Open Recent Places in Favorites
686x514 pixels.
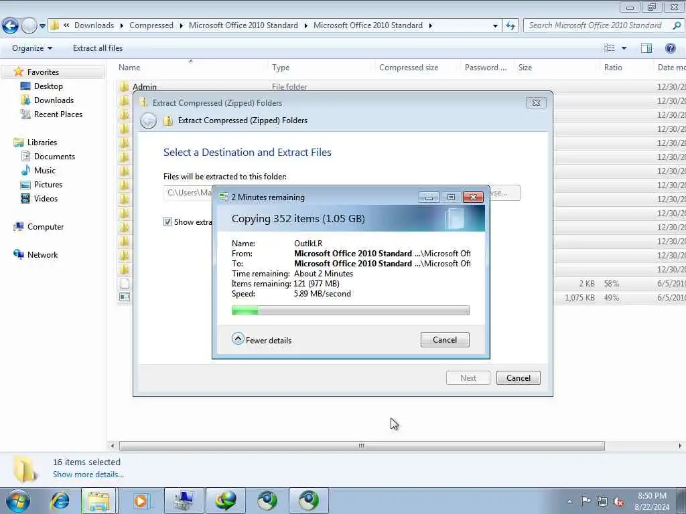click(58, 114)
